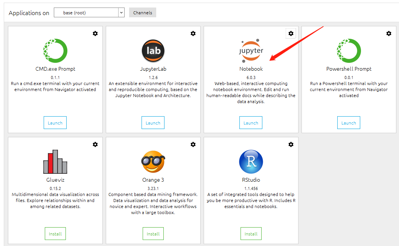Launch Jupyter Notebook

pyautogui.click(x=251, y=123)
